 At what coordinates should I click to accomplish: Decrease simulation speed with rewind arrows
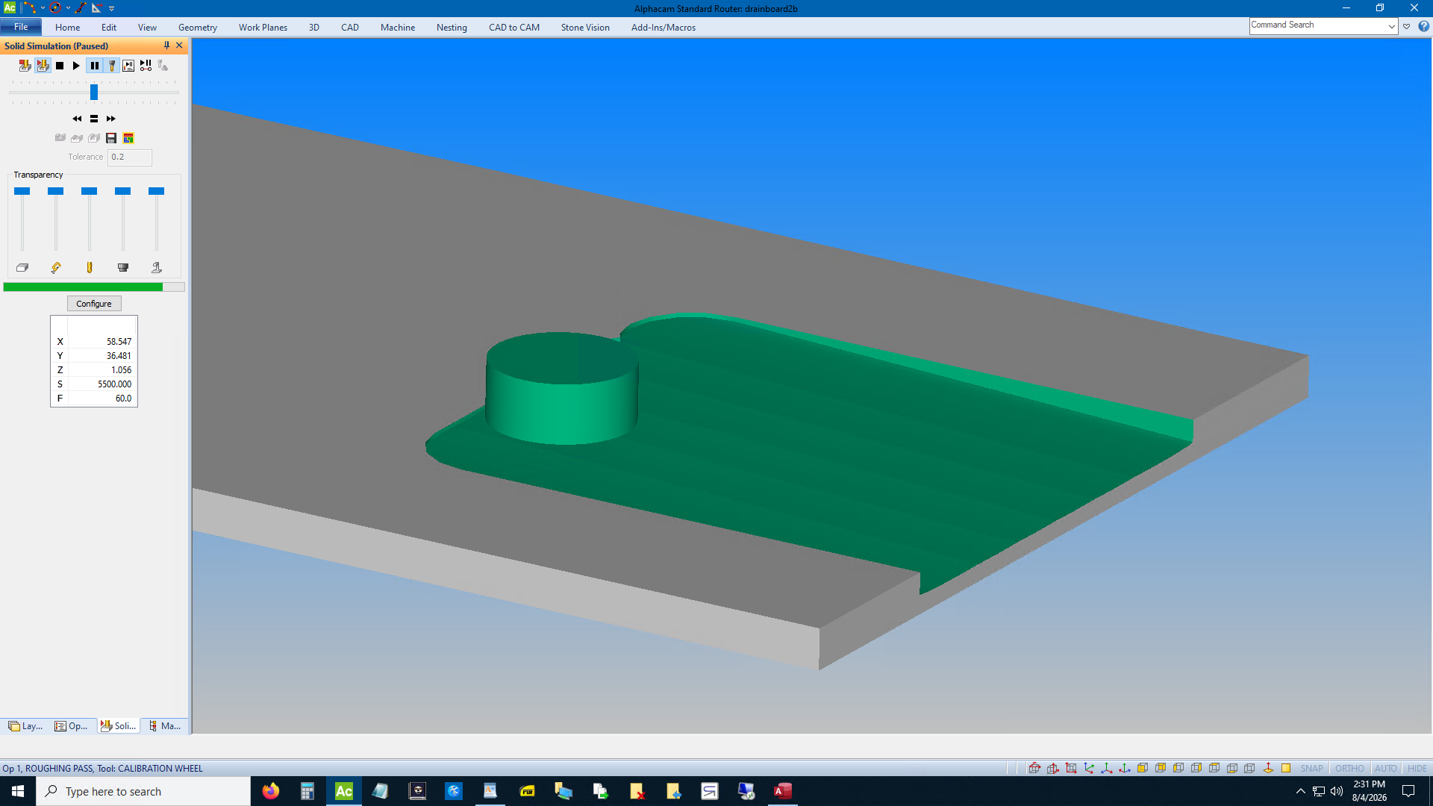coord(77,119)
